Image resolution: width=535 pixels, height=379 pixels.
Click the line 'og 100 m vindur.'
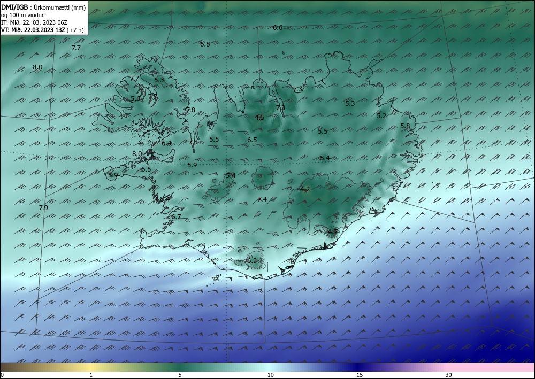23,14
